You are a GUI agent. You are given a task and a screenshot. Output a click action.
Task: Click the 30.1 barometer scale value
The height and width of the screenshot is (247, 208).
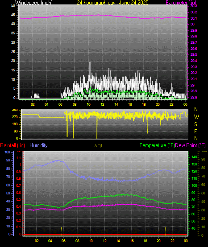(x=194, y=18)
